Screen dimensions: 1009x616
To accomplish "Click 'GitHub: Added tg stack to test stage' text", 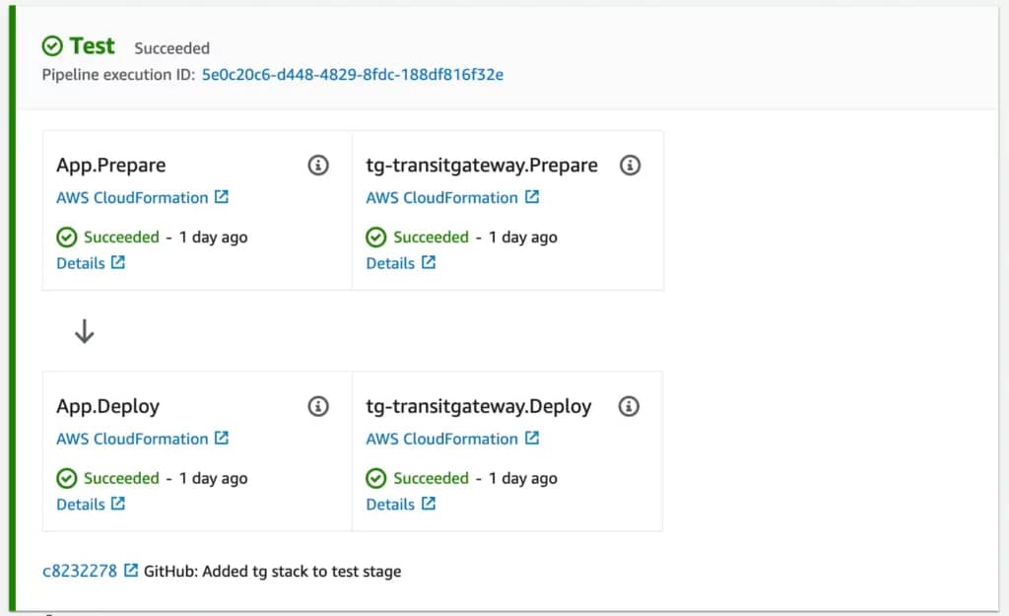I will click(x=272, y=572).
